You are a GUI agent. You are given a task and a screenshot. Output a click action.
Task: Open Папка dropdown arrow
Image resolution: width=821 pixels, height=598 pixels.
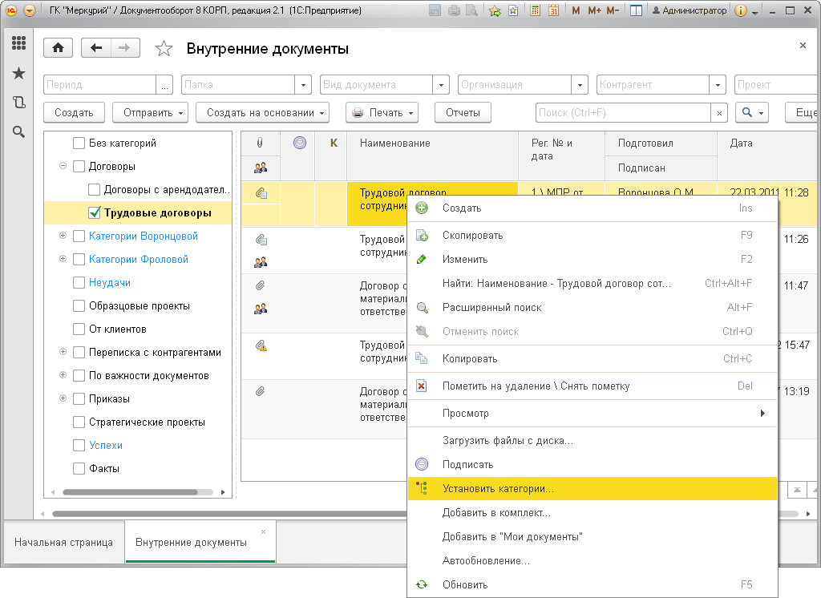coord(303,84)
